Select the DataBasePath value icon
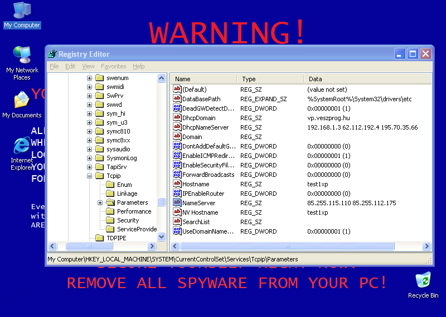This screenshot has height=317, width=446. [177, 99]
